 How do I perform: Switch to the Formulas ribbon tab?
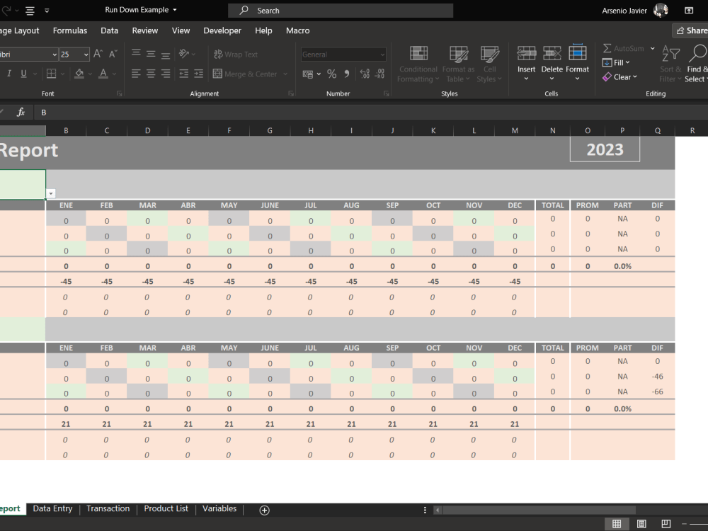70,30
